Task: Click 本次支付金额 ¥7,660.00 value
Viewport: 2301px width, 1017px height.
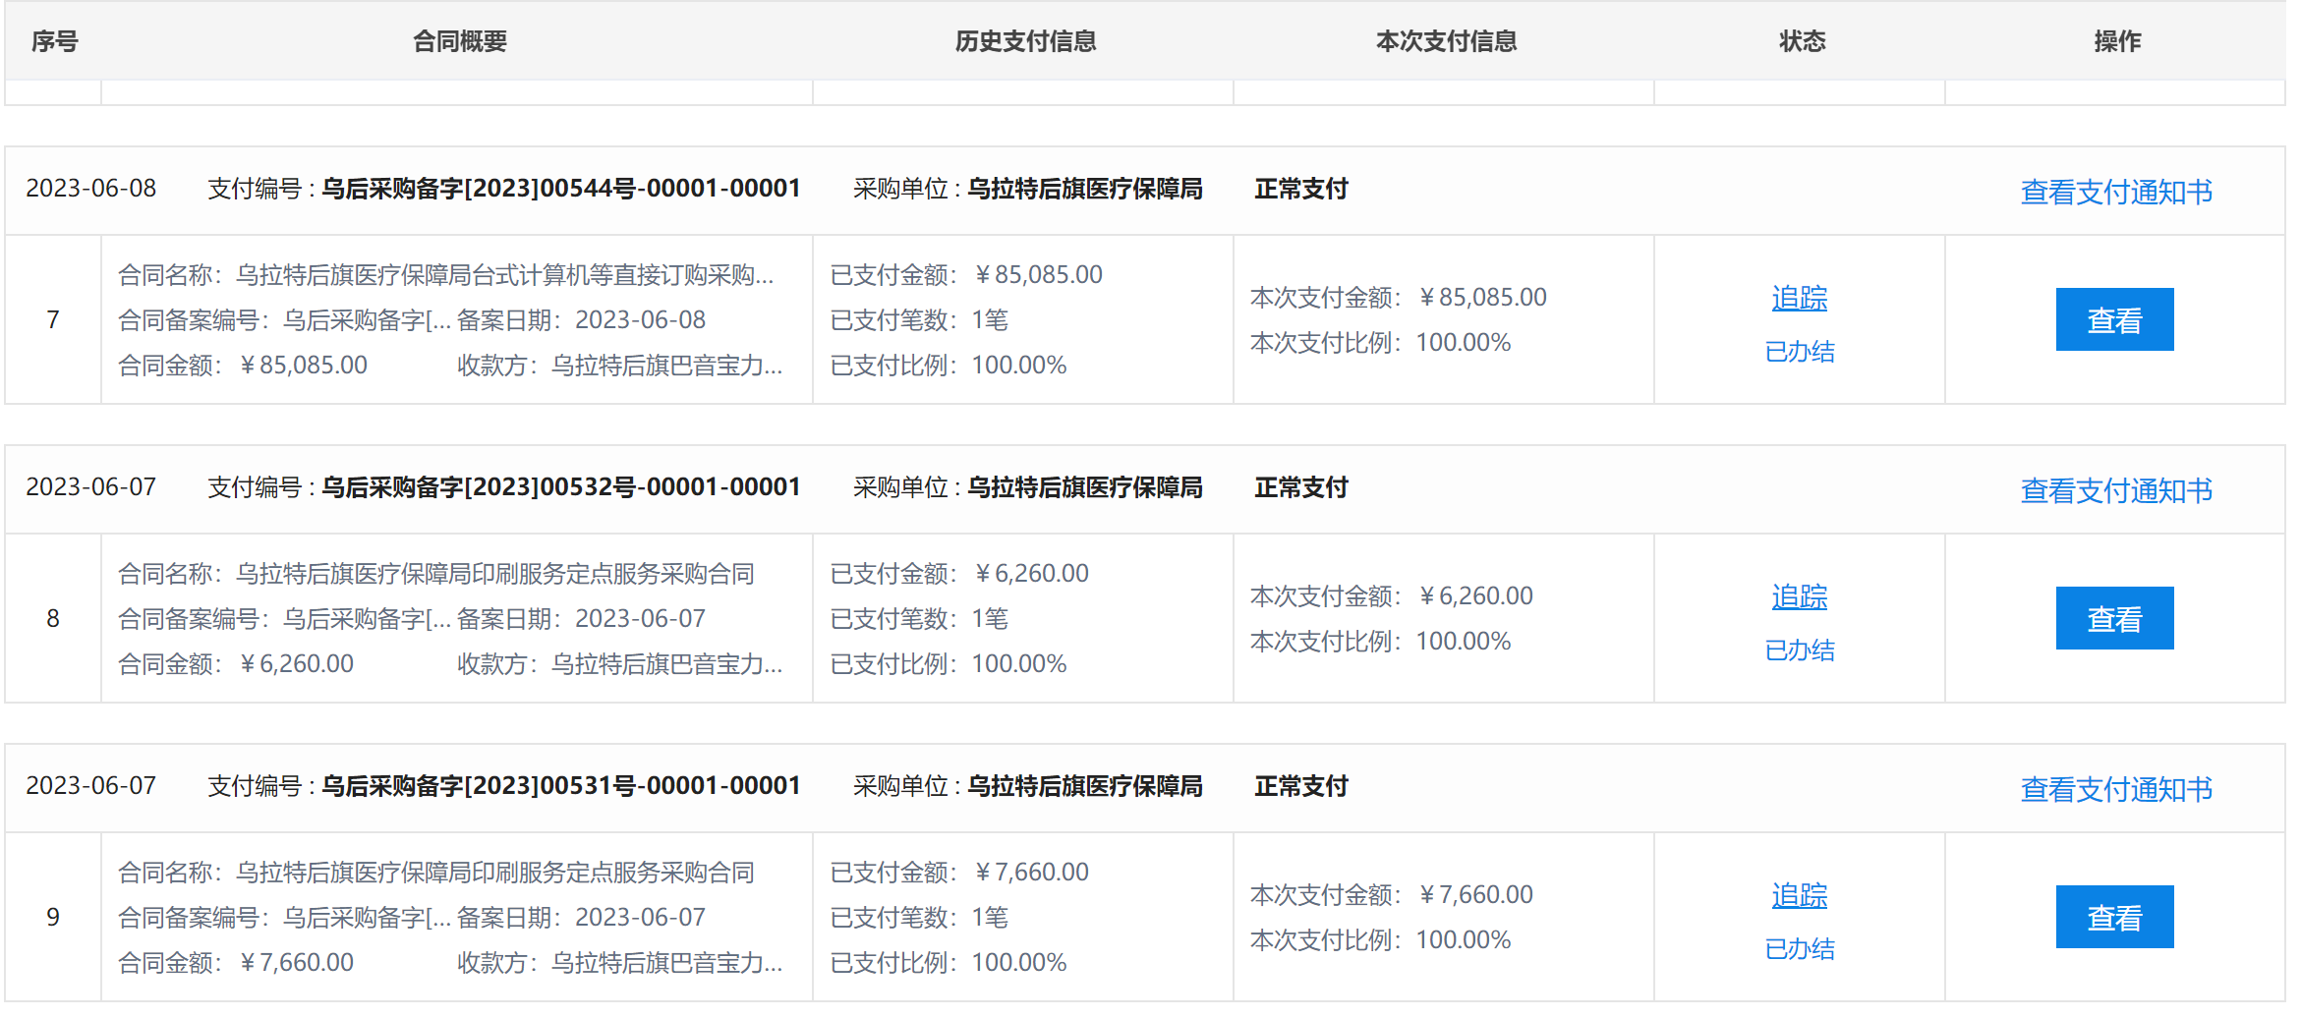Action: [1475, 894]
